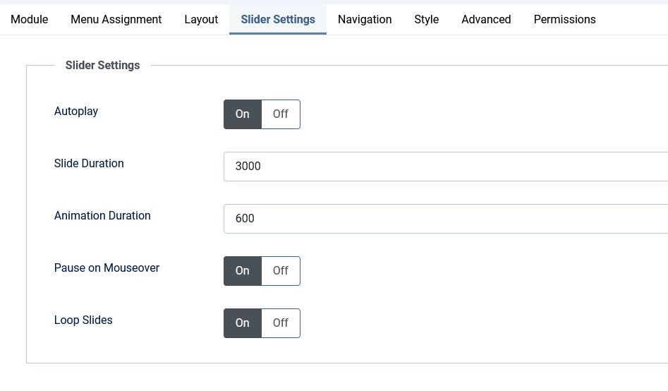Open the Advanced tab
668x391 pixels.
pos(486,19)
